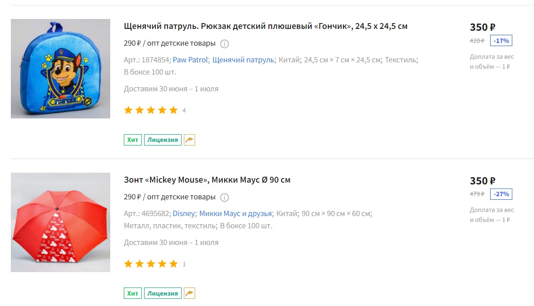Click the Хит badge on umbrella listing
Viewport: 534px width, 306px height.
pyautogui.click(x=133, y=293)
